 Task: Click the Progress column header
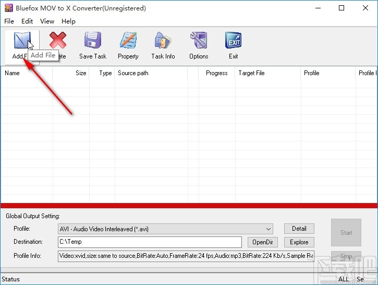coord(217,73)
